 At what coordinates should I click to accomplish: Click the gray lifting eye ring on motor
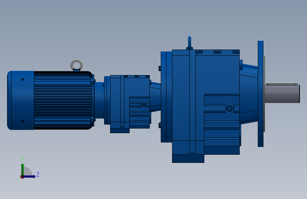[76, 65]
